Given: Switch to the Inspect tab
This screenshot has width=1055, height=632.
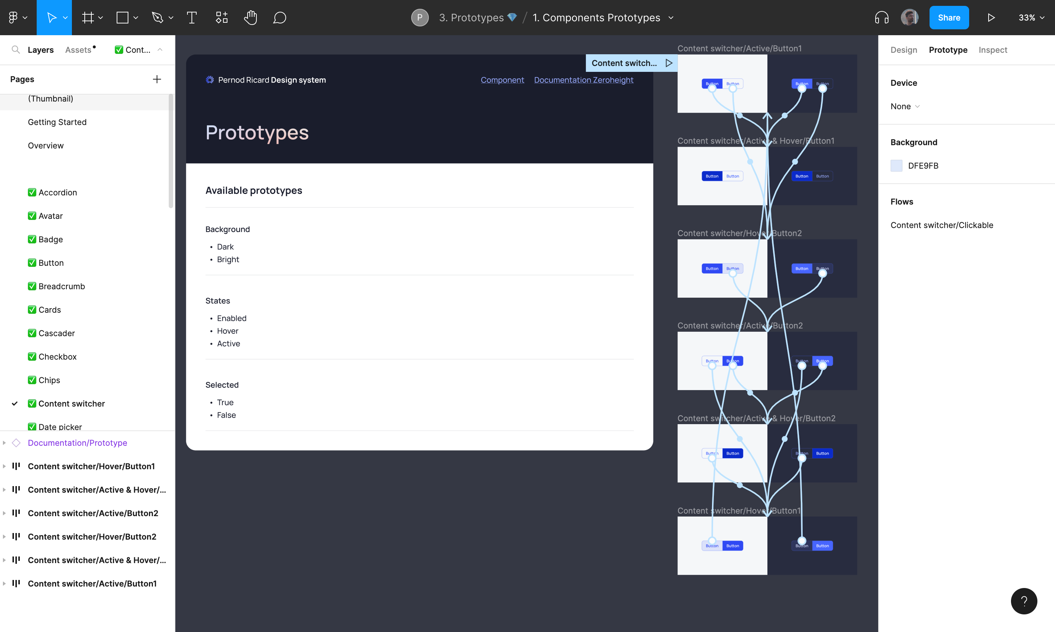Looking at the screenshot, I should point(992,50).
